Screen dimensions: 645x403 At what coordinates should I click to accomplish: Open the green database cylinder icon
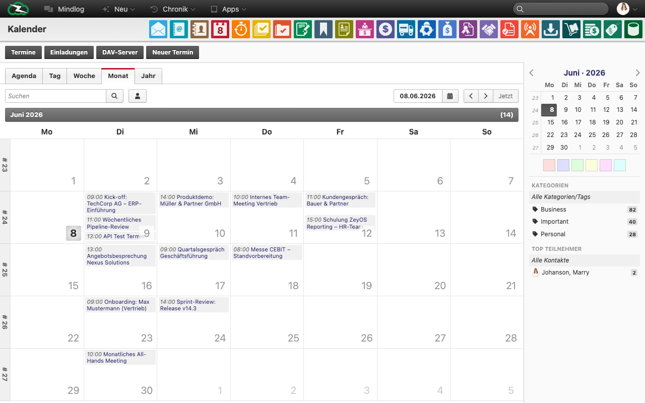click(x=633, y=29)
